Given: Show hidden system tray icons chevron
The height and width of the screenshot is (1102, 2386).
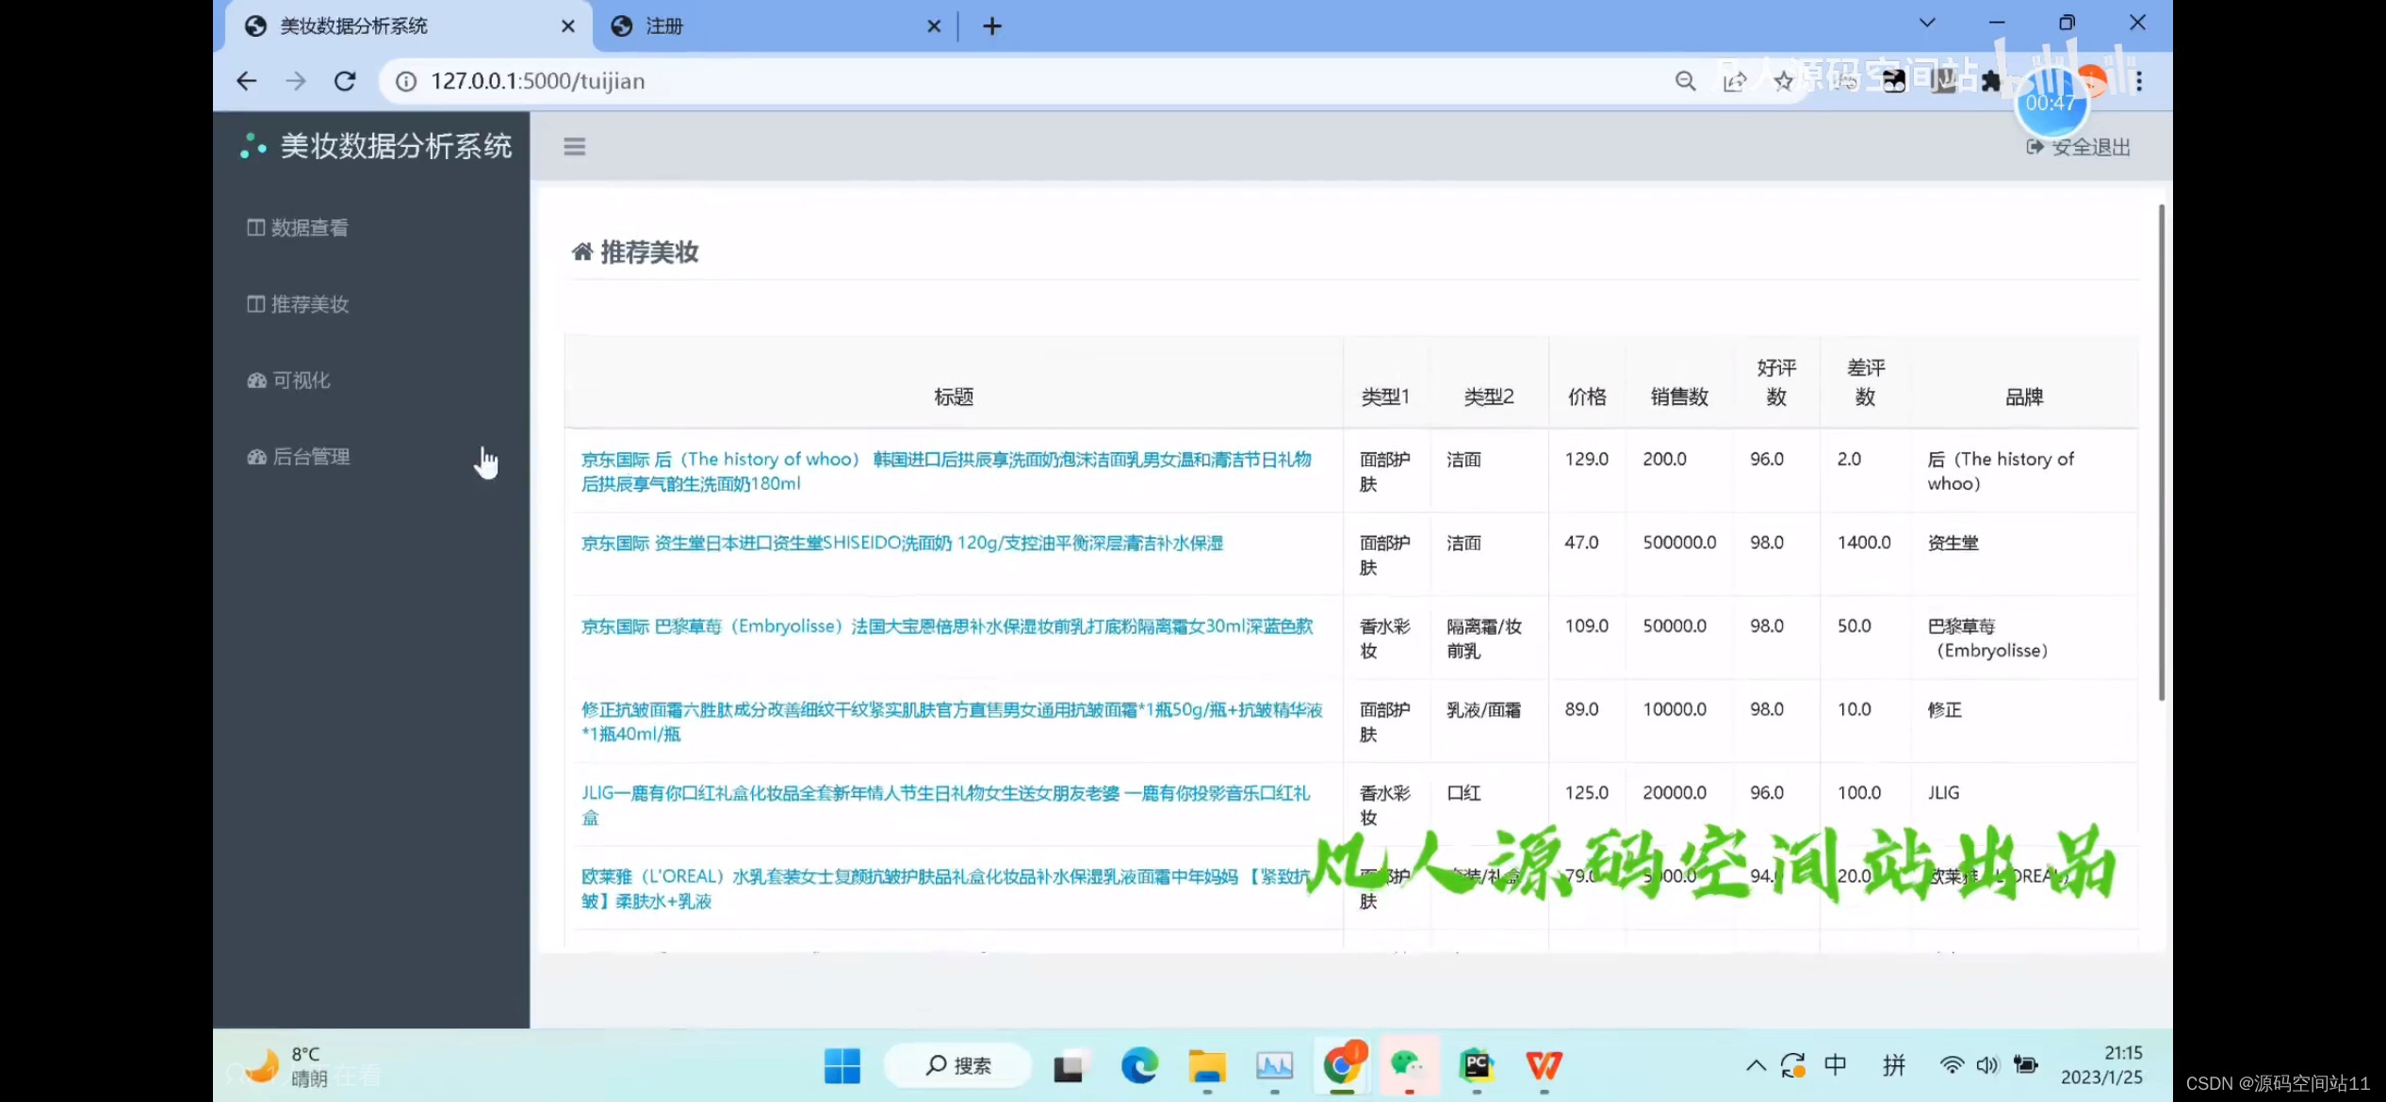Looking at the screenshot, I should click(x=1756, y=1065).
